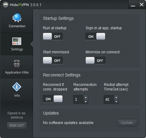
Task: Click the 'Startup Settings' heading
Action: (x=58, y=18)
